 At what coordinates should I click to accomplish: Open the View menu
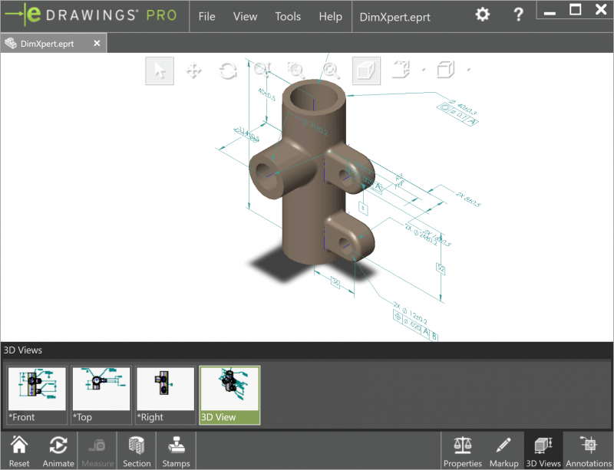[x=245, y=16]
